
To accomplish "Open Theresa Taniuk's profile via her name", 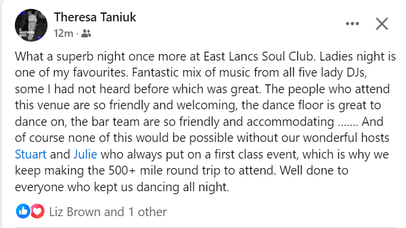I will tap(95, 17).
